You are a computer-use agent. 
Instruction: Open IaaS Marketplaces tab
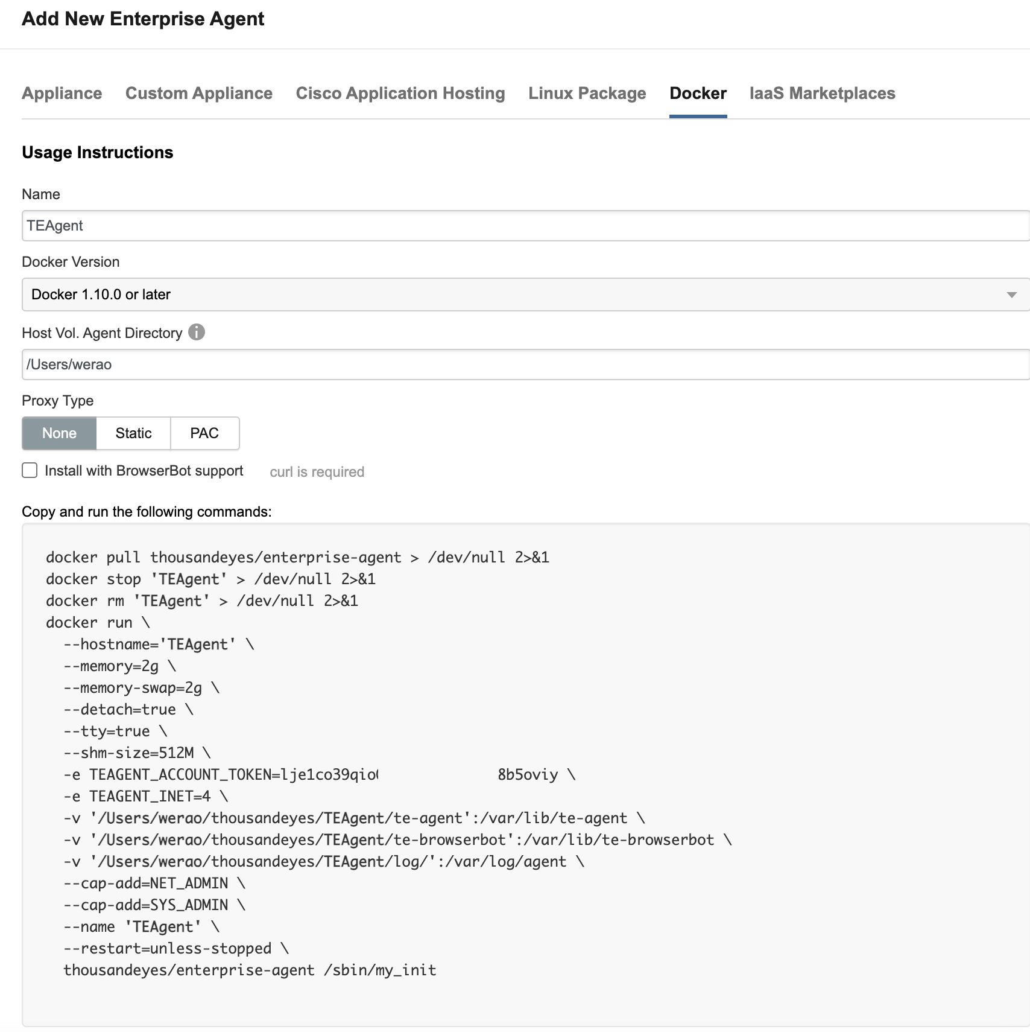tap(823, 94)
